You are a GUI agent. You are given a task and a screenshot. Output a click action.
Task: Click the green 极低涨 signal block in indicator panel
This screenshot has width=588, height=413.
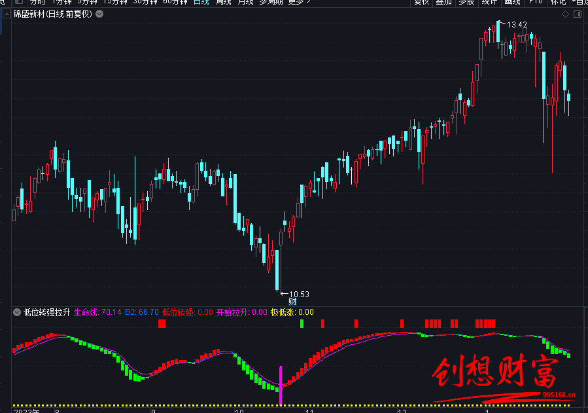[302, 323]
